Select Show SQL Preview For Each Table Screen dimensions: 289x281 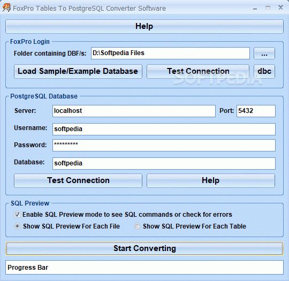[137, 226]
